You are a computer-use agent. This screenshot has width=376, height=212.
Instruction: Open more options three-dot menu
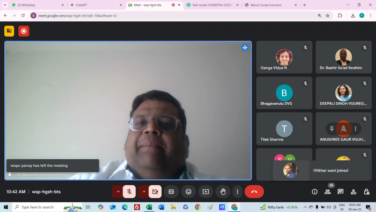[237, 192]
